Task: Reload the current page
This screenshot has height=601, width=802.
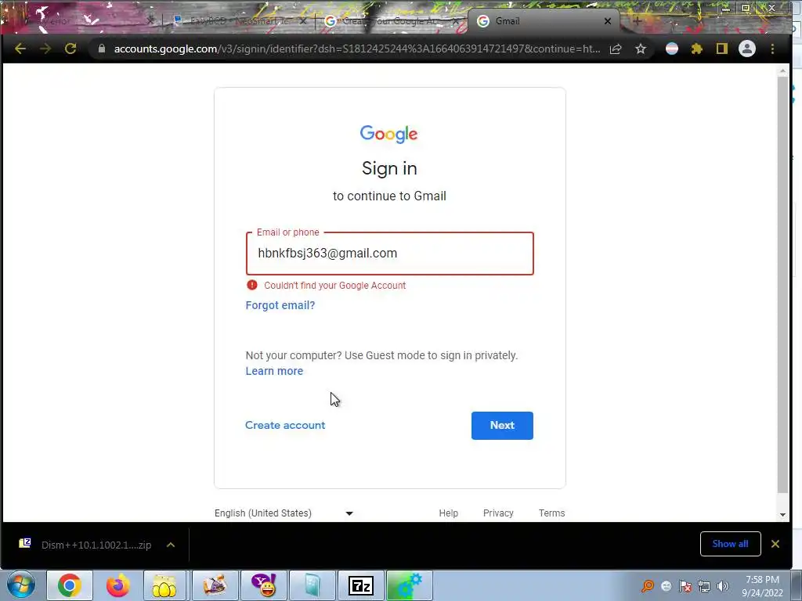Action: coord(70,49)
